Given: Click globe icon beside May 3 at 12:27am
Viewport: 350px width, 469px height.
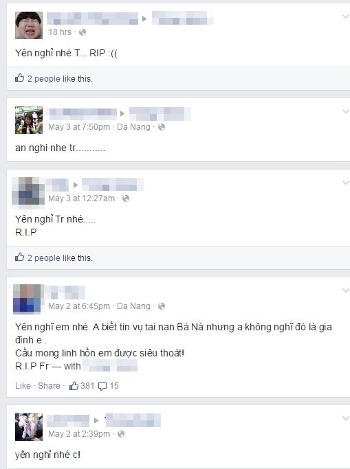Looking at the screenshot, I should pyautogui.click(x=126, y=198).
